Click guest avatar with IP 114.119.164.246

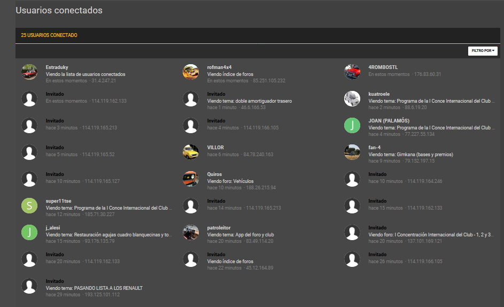pos(352,179)
